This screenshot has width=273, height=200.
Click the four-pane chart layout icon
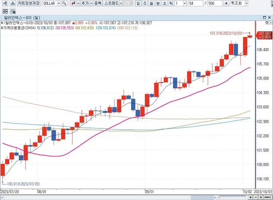(5, 11)
